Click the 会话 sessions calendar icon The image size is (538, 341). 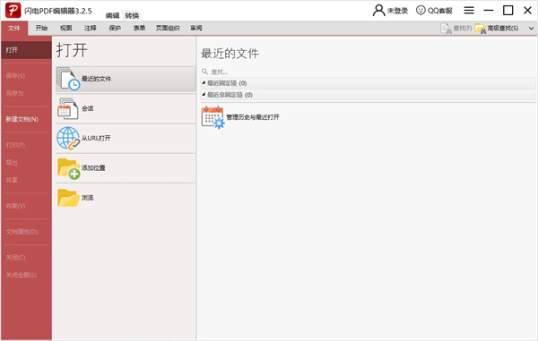[x=67, y=108]
